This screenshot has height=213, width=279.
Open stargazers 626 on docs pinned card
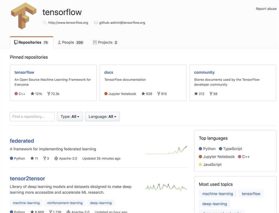click(147, 94)
